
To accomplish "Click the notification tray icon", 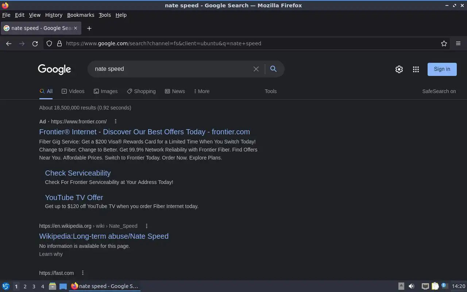I will 444,286.
